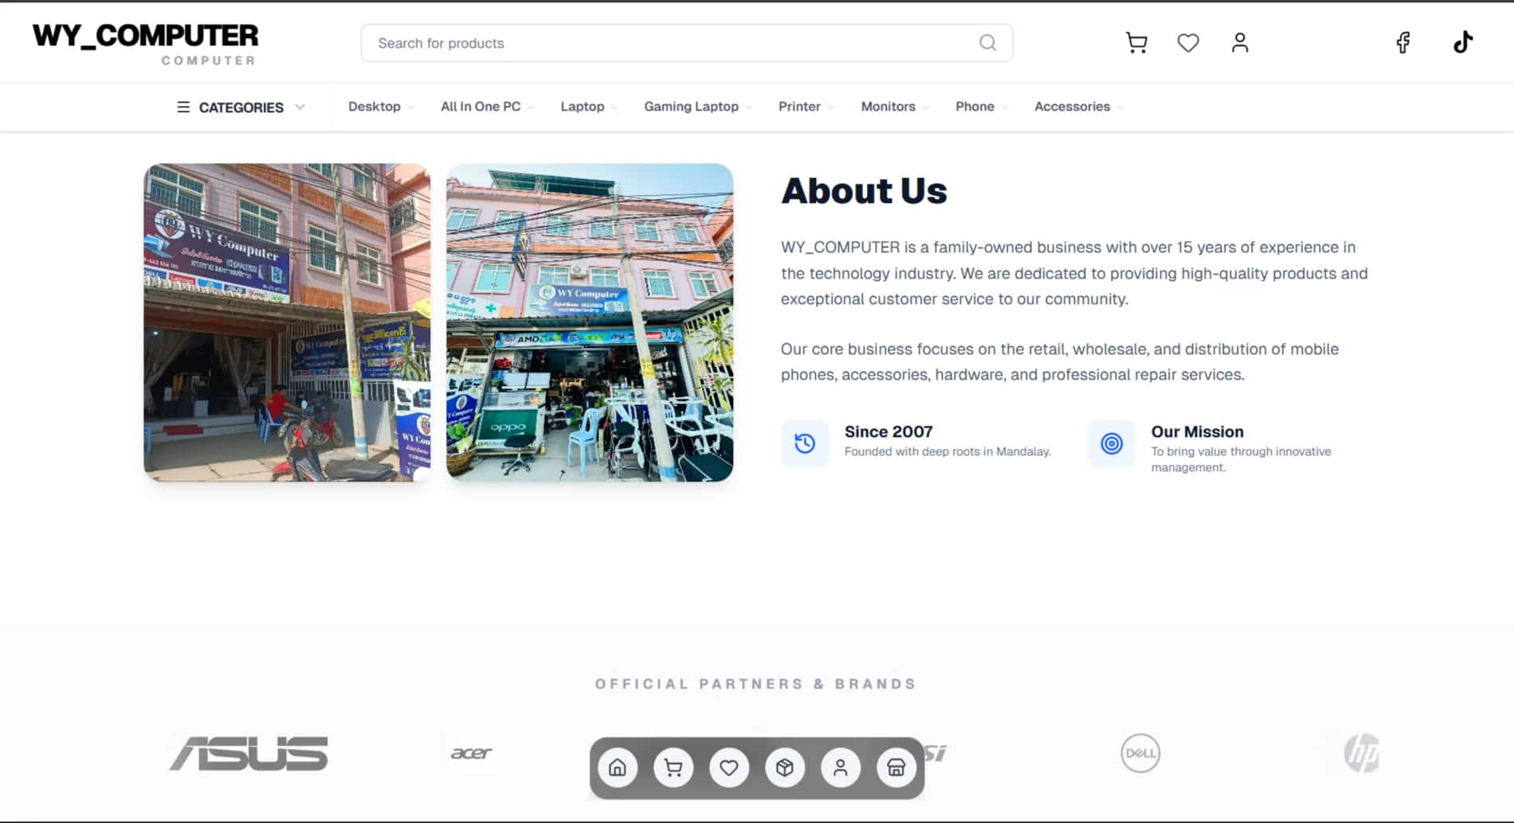Go home via floating bar house icon

(x=618, y=767)
